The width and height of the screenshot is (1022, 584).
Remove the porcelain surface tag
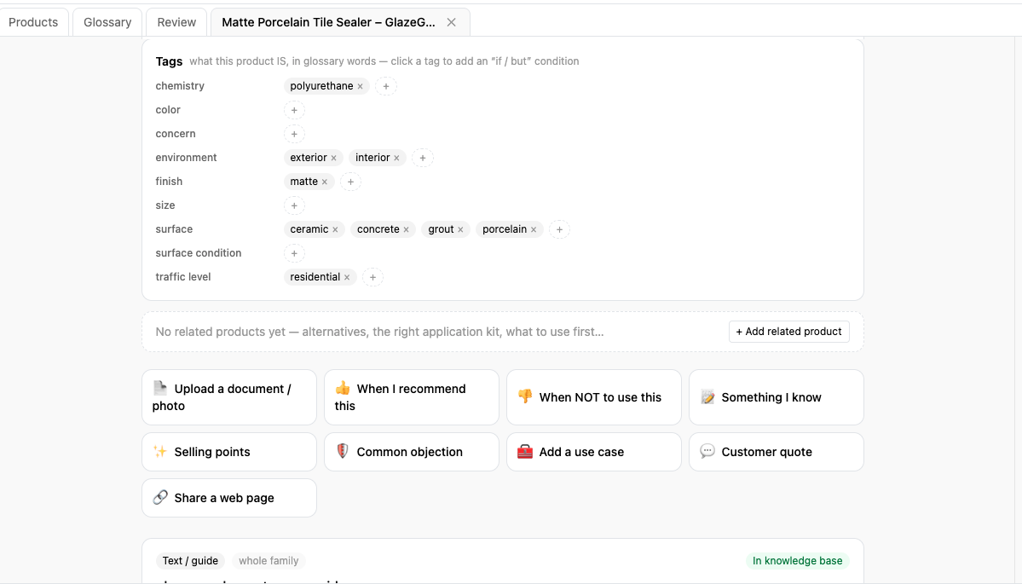pos(533,229)
